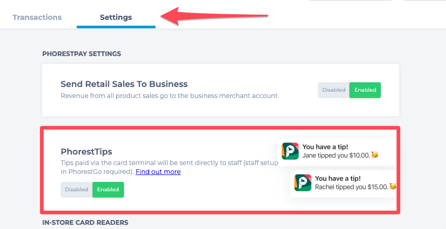Disable PhorestTips
Image resolution: width=446 pixels, height=229 pixels.
(x=76, y=190)
